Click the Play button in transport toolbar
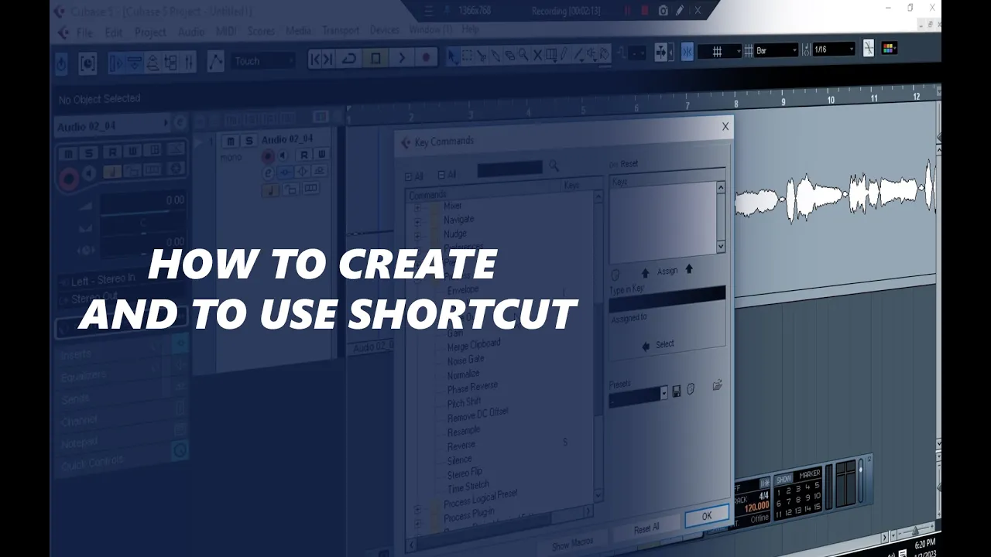This screenshot has height=557, width=991. [x=401, y=57]
